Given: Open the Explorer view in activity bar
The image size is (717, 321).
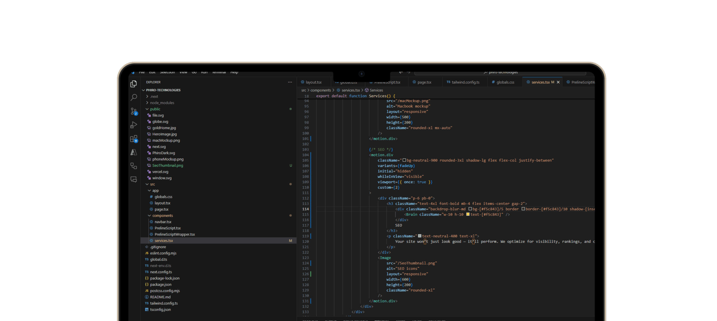Looking at the screenshot, I should click(x=134, y=84).
